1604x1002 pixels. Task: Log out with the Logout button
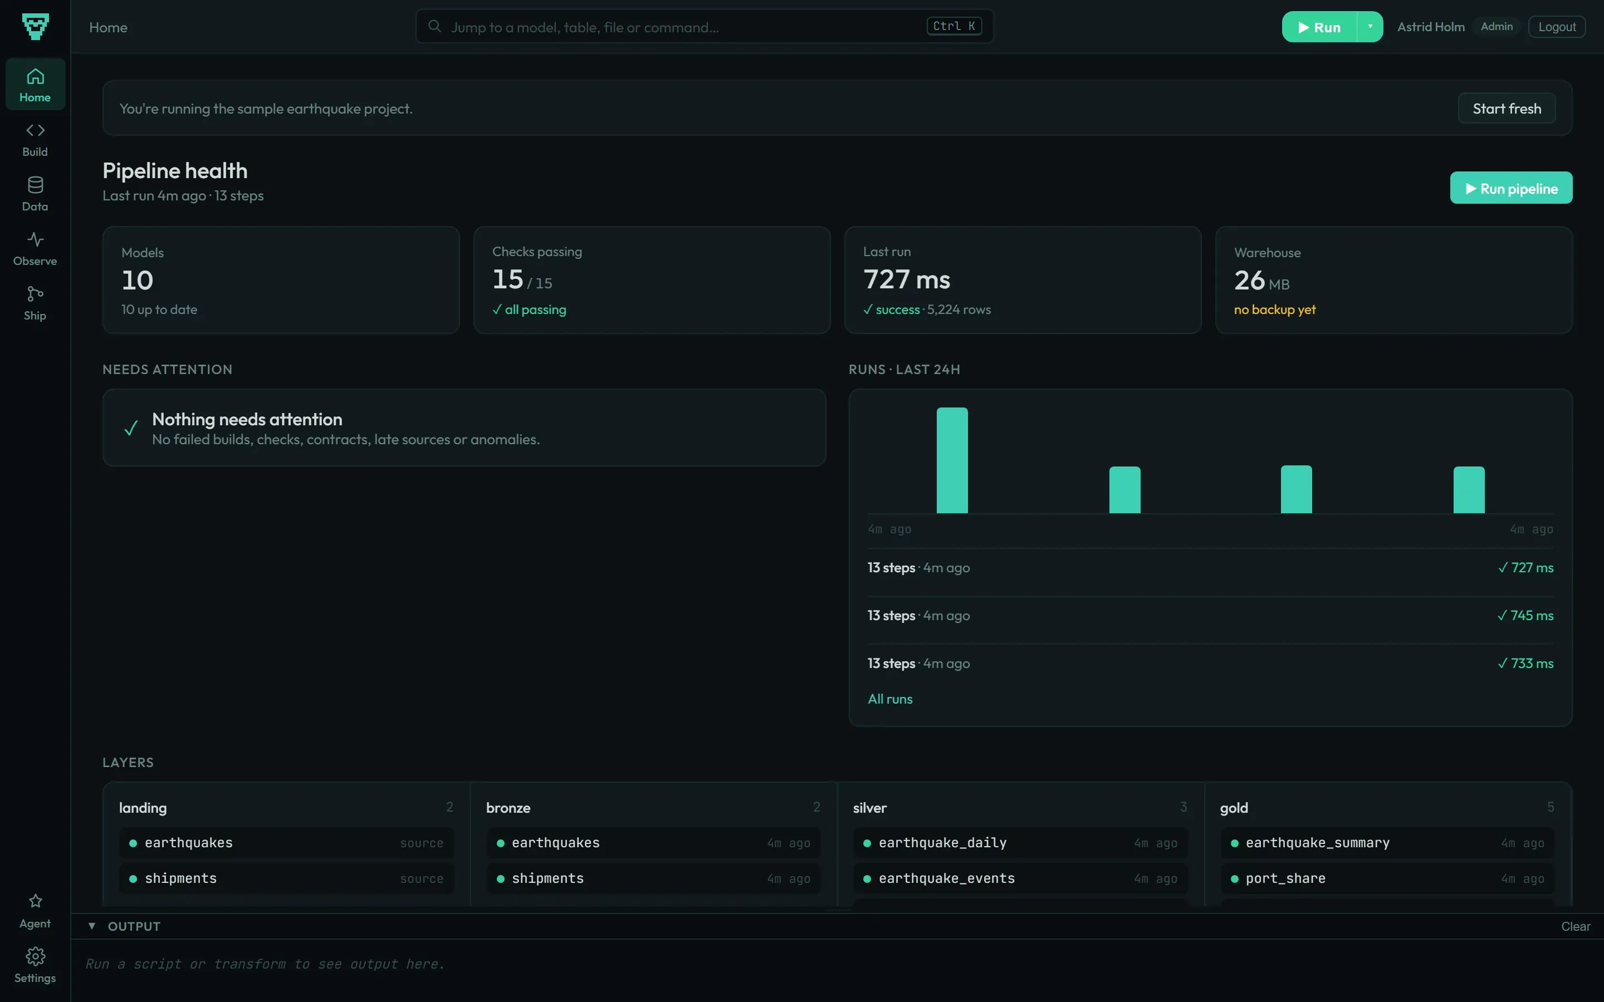coord(1557,27)
